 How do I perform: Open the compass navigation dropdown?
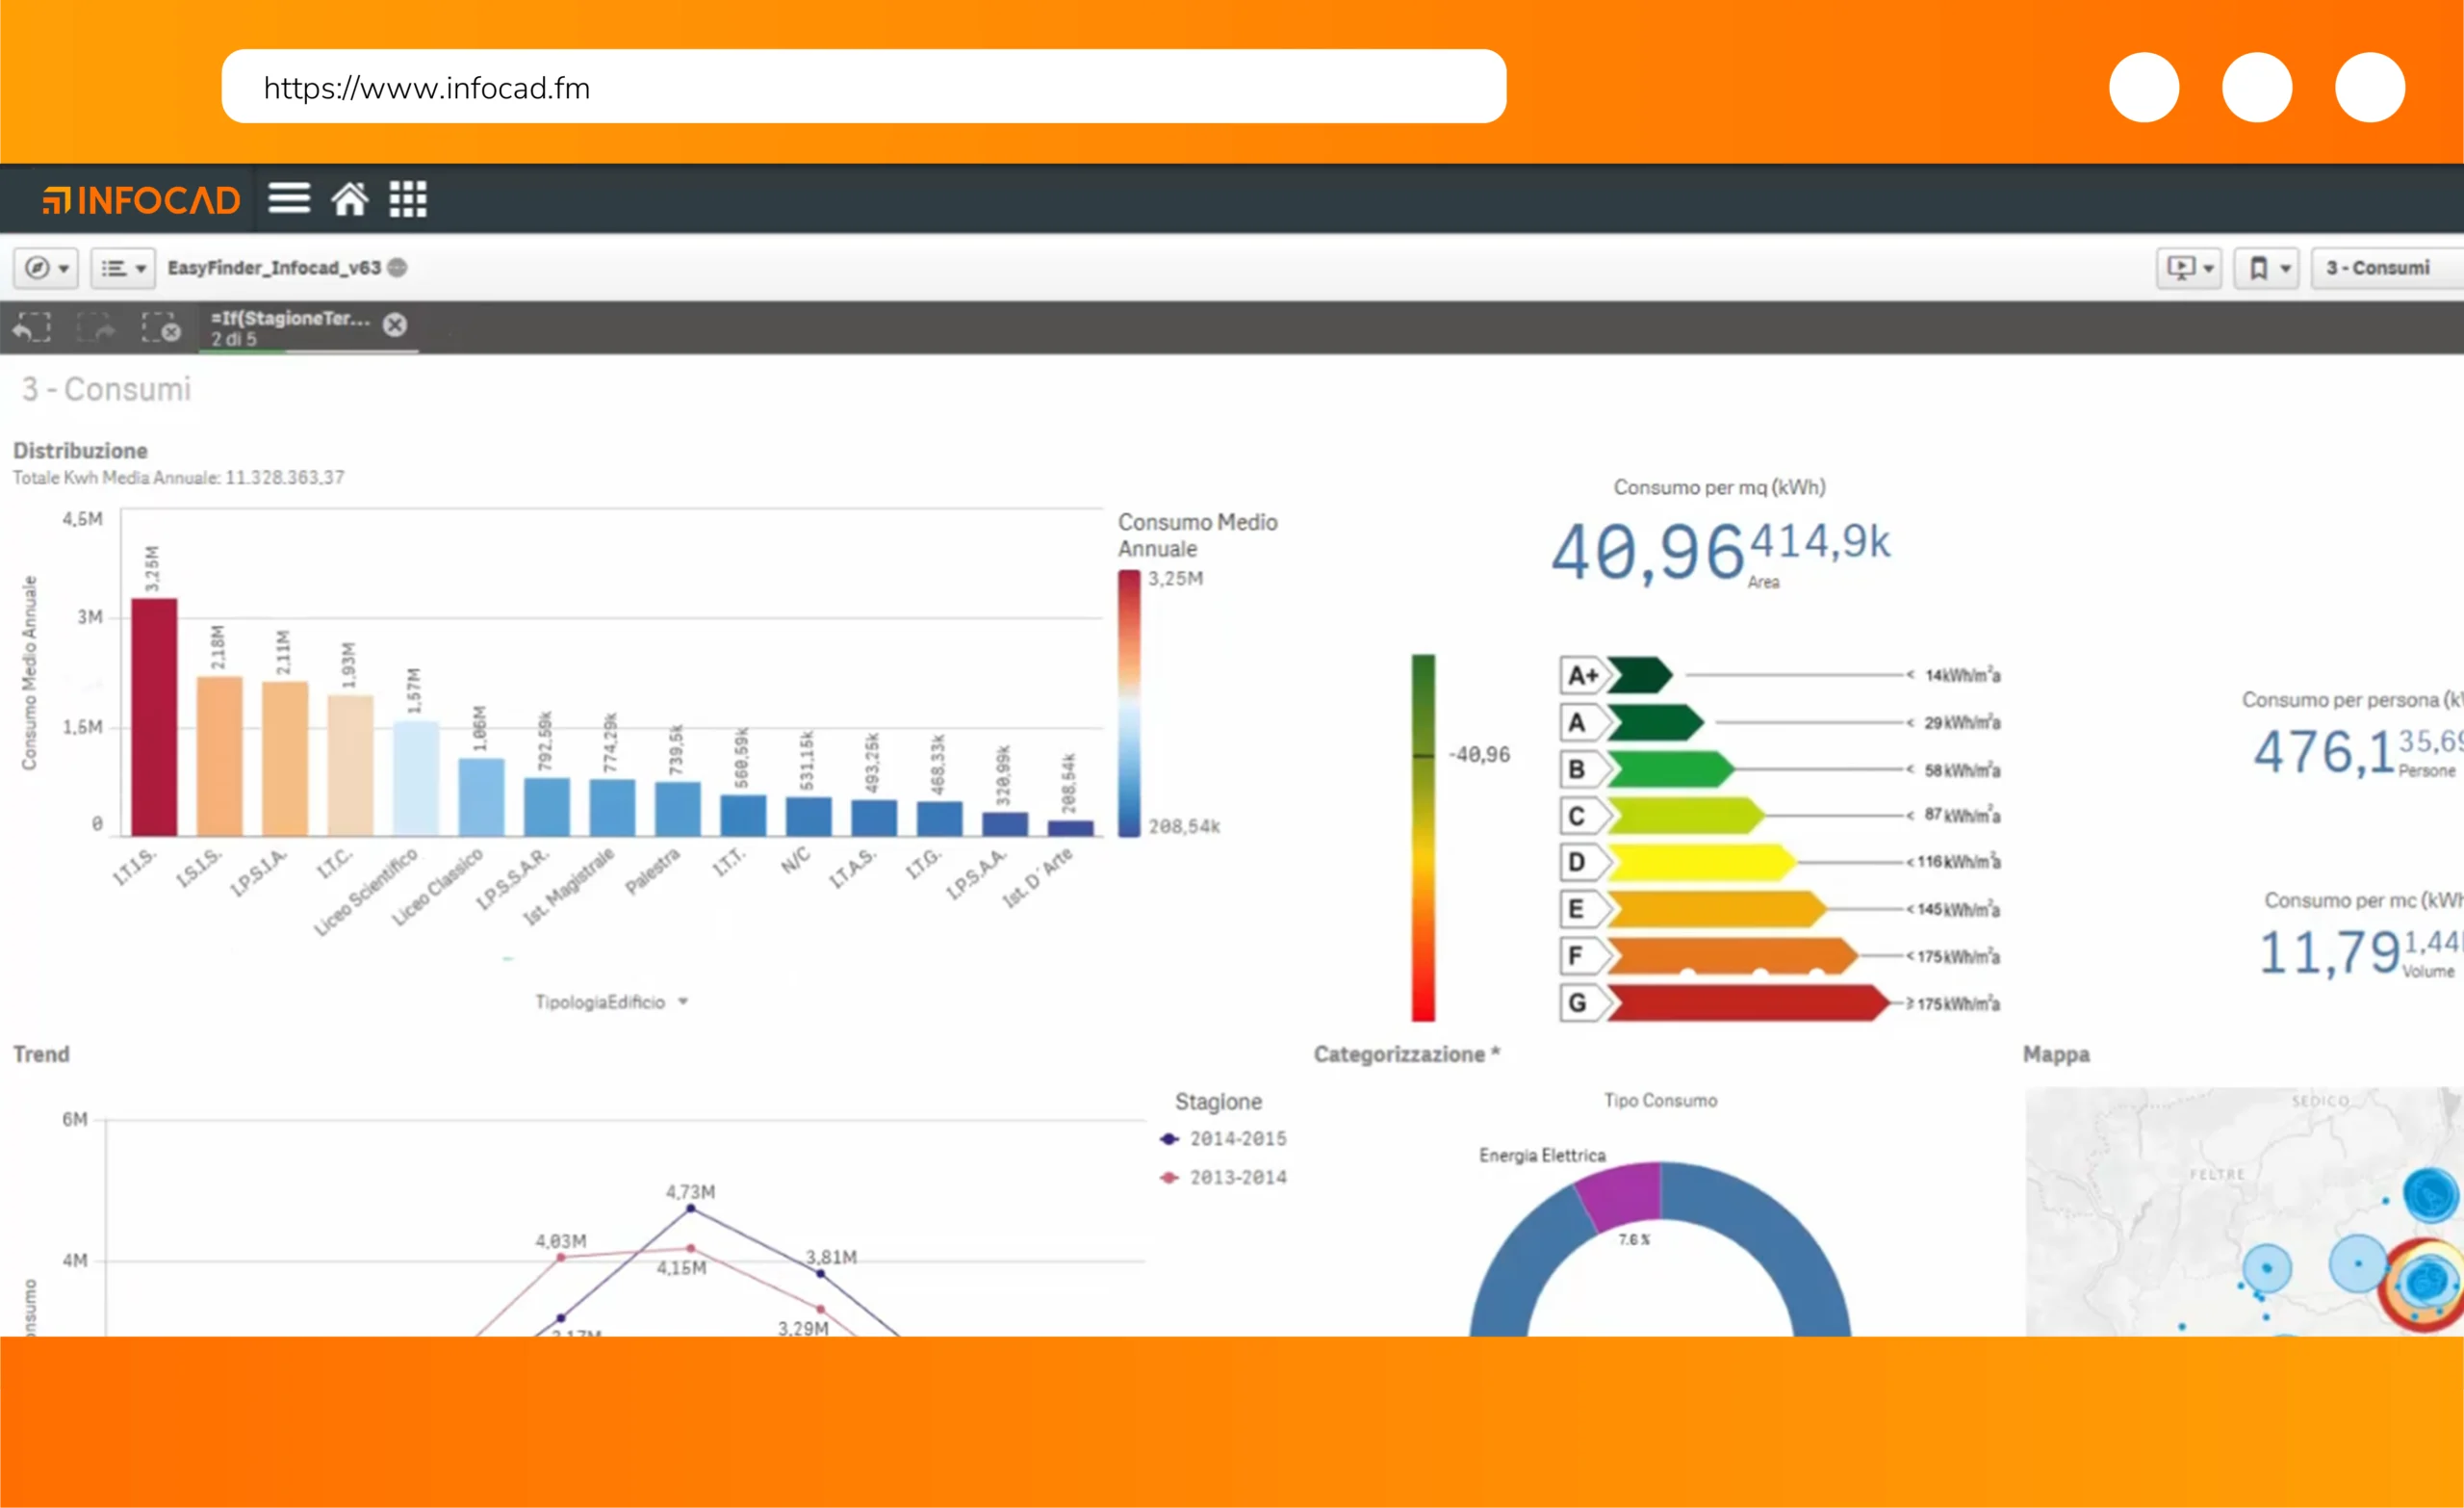tap(46, 268)
